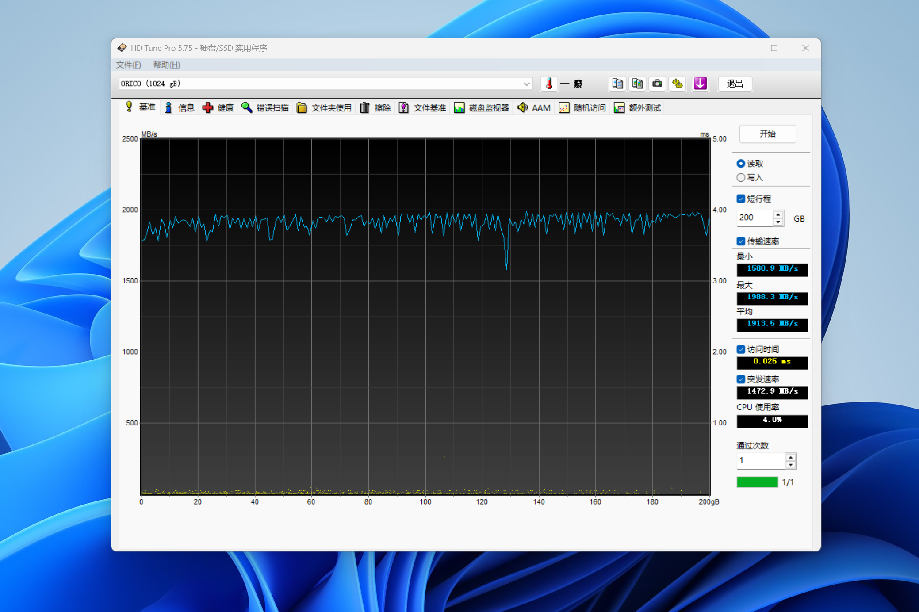Toggle the 短行程 short stroke checkbox
The image size is (919, 612).
pos(741,199)
